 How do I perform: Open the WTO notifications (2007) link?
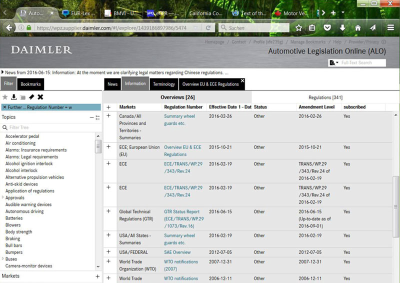click(181, 265)
